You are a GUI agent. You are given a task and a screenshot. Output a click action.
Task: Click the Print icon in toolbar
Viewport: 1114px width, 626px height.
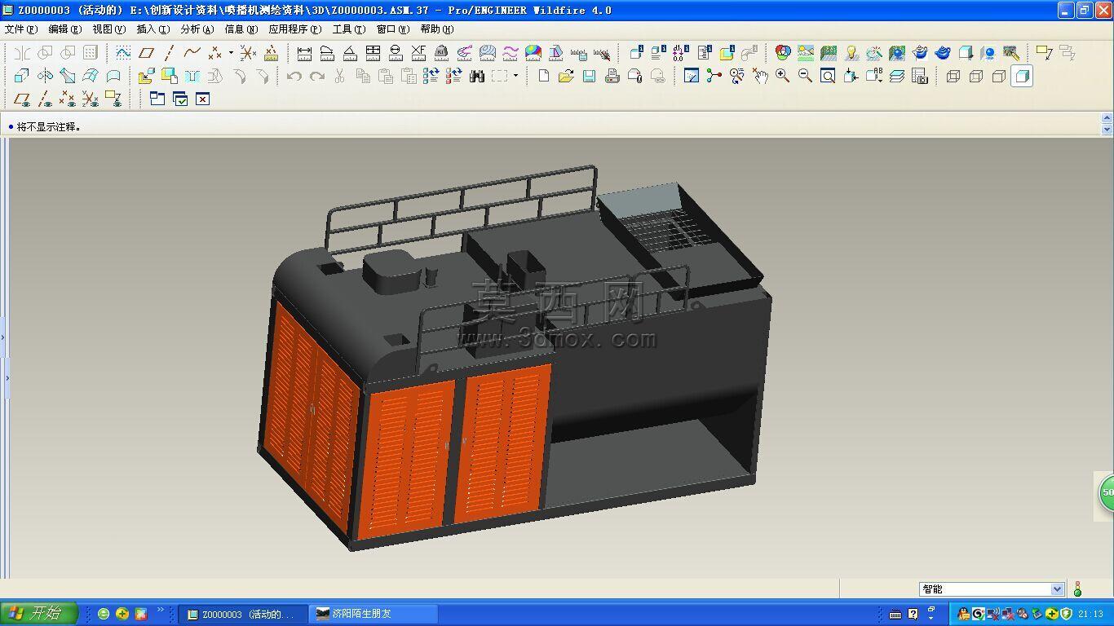pyautogui.click(x=612, y=76)
